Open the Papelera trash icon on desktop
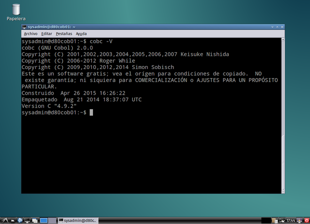This screenshot has width=310, height=224. pyautogui.click(x=16, y=12)
